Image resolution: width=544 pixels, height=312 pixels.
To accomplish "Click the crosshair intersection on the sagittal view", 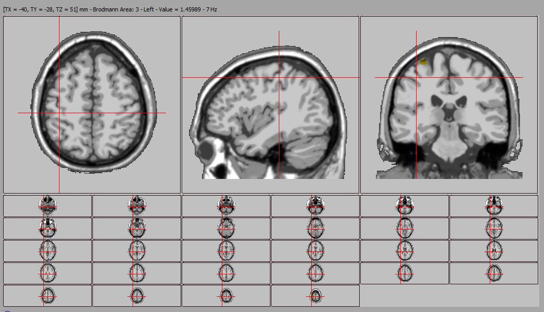I will click(x=280, y=77).
